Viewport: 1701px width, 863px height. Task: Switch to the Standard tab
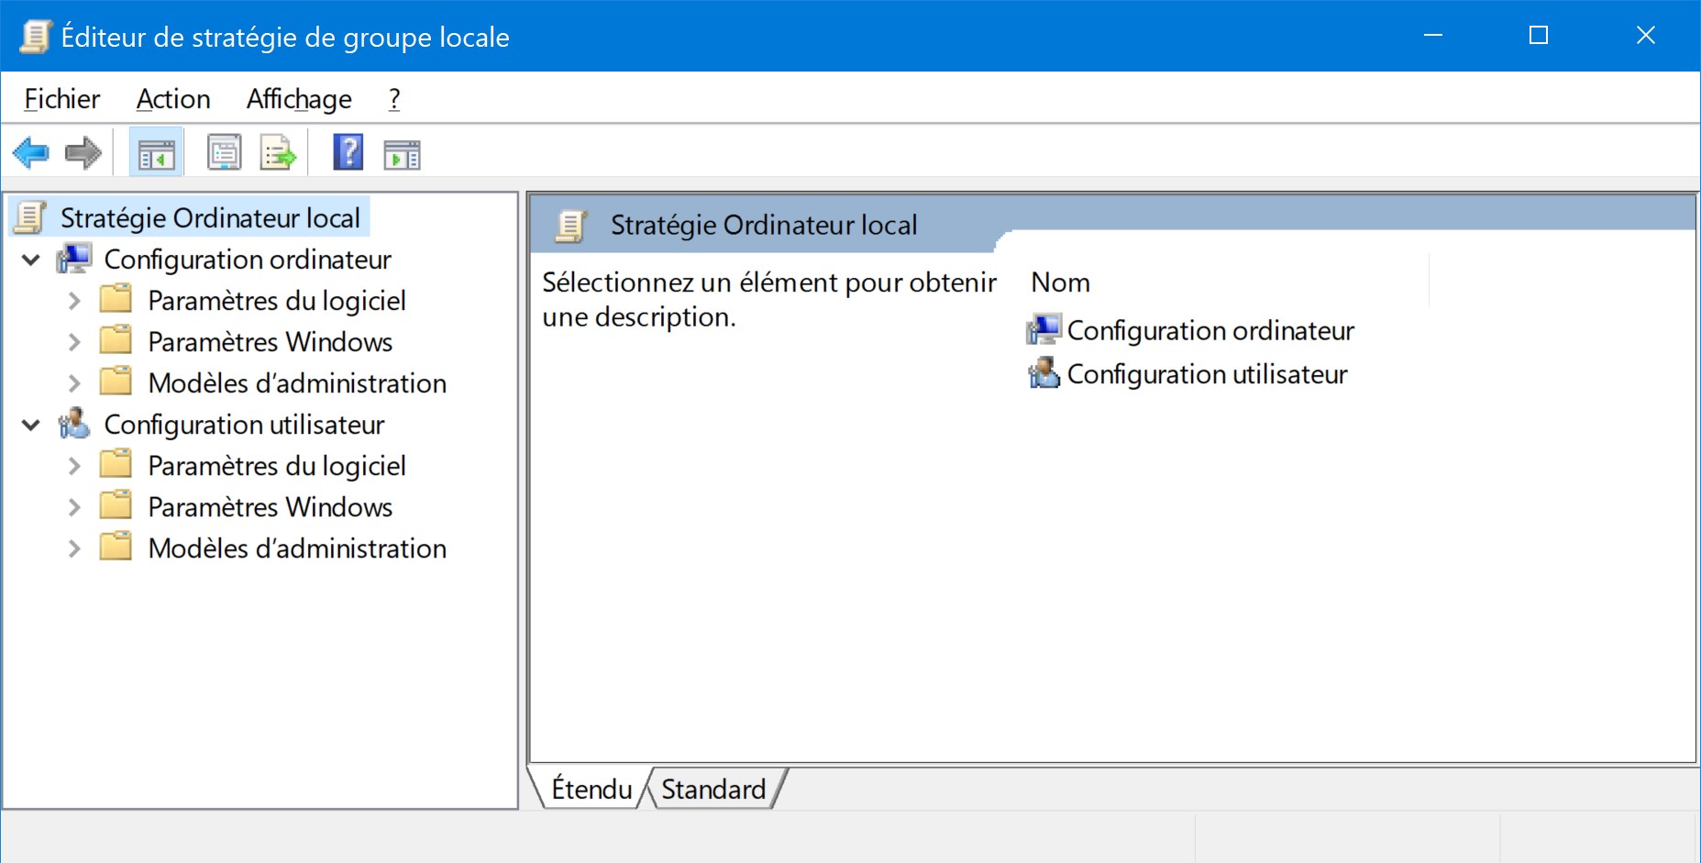pyautogui.click(x=713, y=789)
